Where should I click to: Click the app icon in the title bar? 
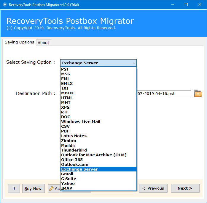click(x=5, y=5)
